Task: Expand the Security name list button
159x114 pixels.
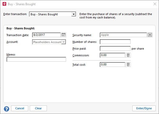Action: [x=150, y=35]
